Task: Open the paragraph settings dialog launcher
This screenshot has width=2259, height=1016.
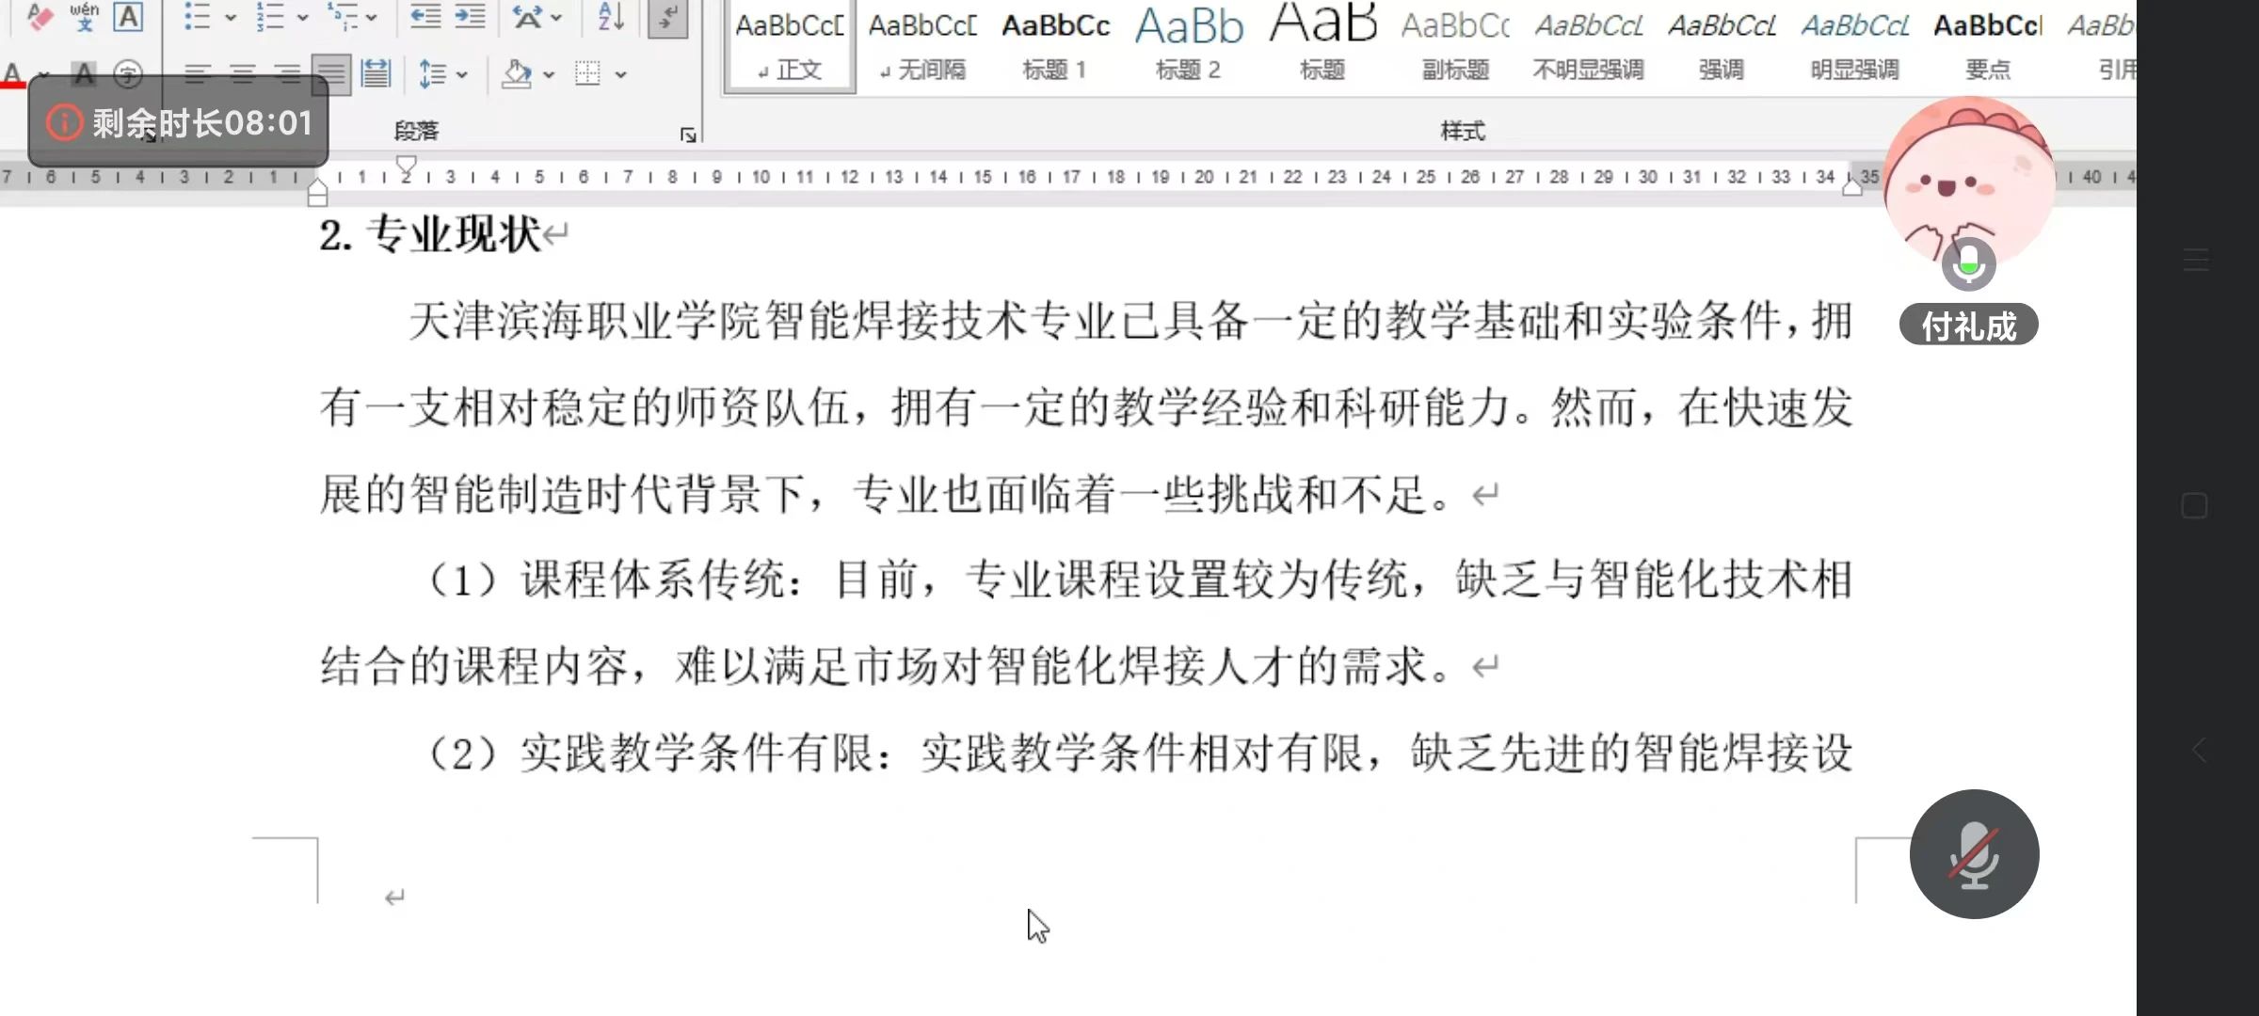Action: pos(688,135)
